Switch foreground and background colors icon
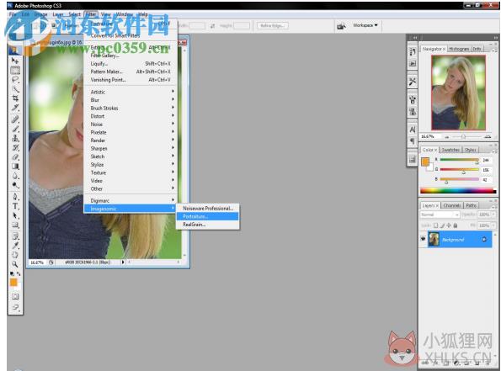 [x=19, y=273]
